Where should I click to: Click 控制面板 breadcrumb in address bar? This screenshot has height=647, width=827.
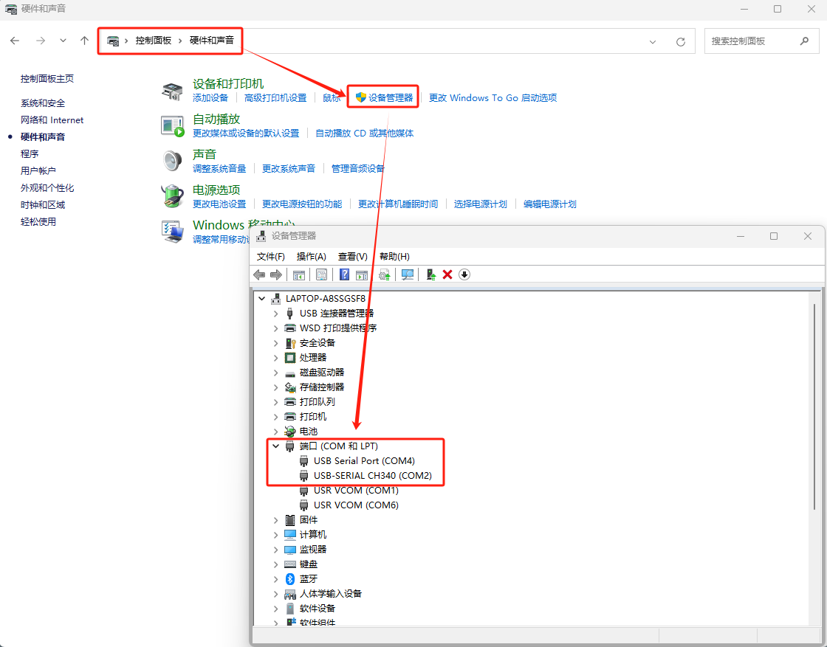tap(153, 41)
